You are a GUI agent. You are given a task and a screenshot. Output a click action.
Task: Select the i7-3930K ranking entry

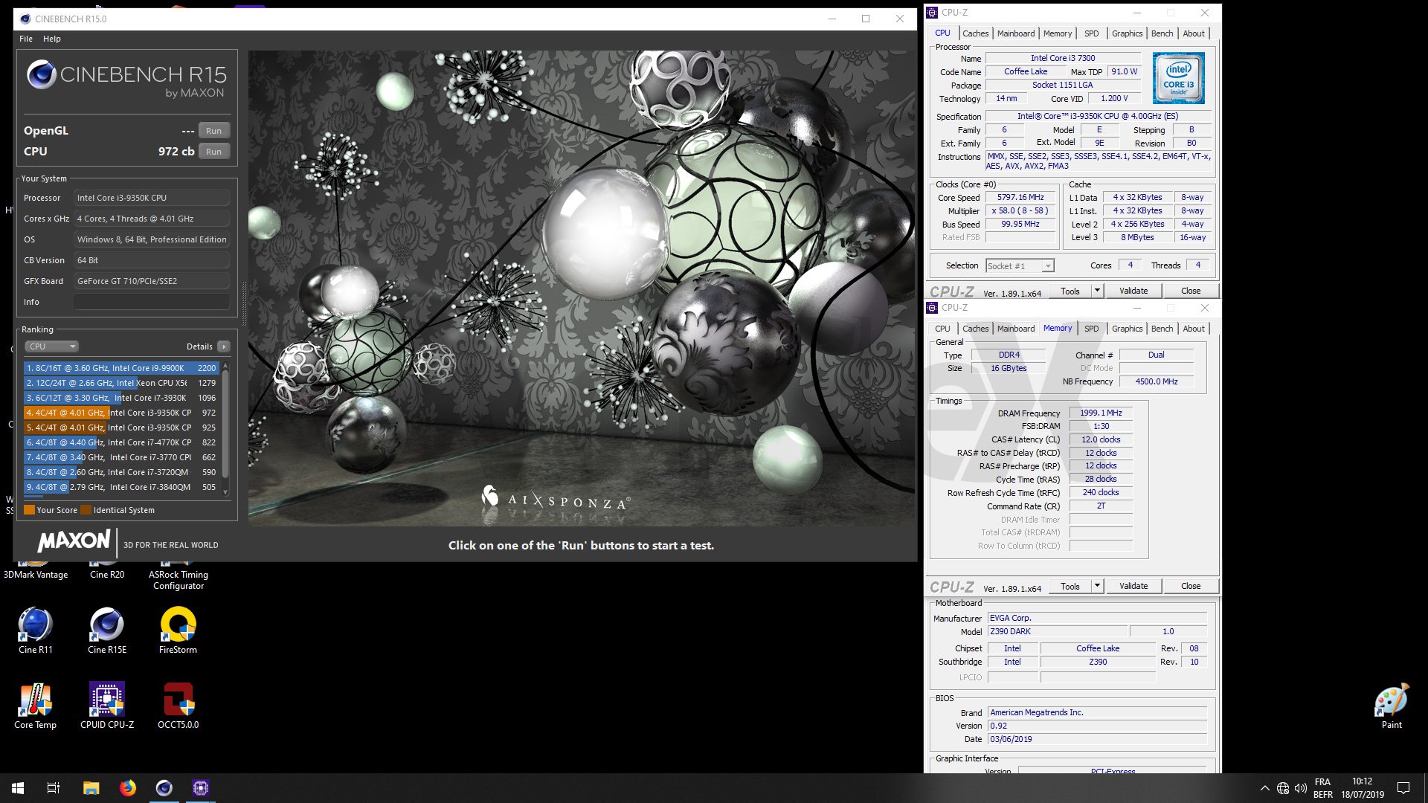(x=121, y=398)
